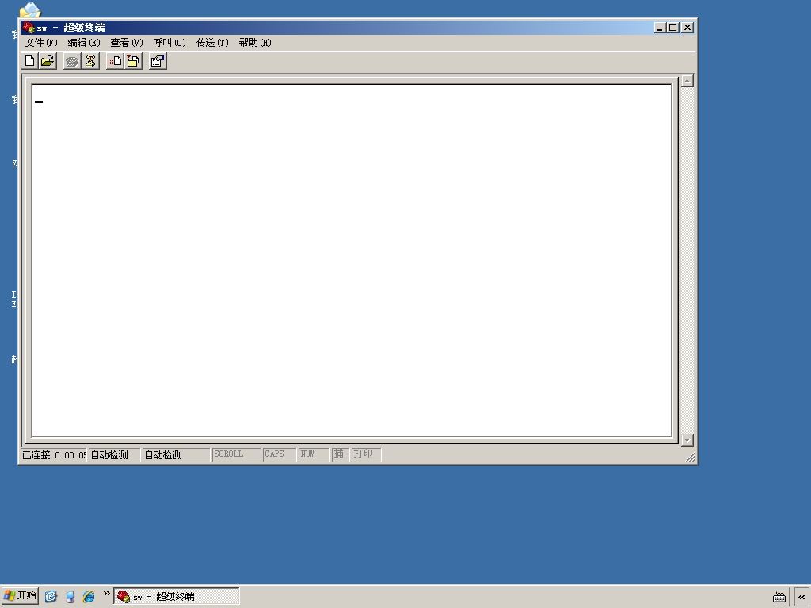
Task: Open the 开始 Start button
Action: (x=20, y=596)
